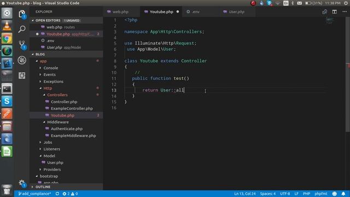Open the Source Control view
Screen dimensions: 350x197
(22, 45)
